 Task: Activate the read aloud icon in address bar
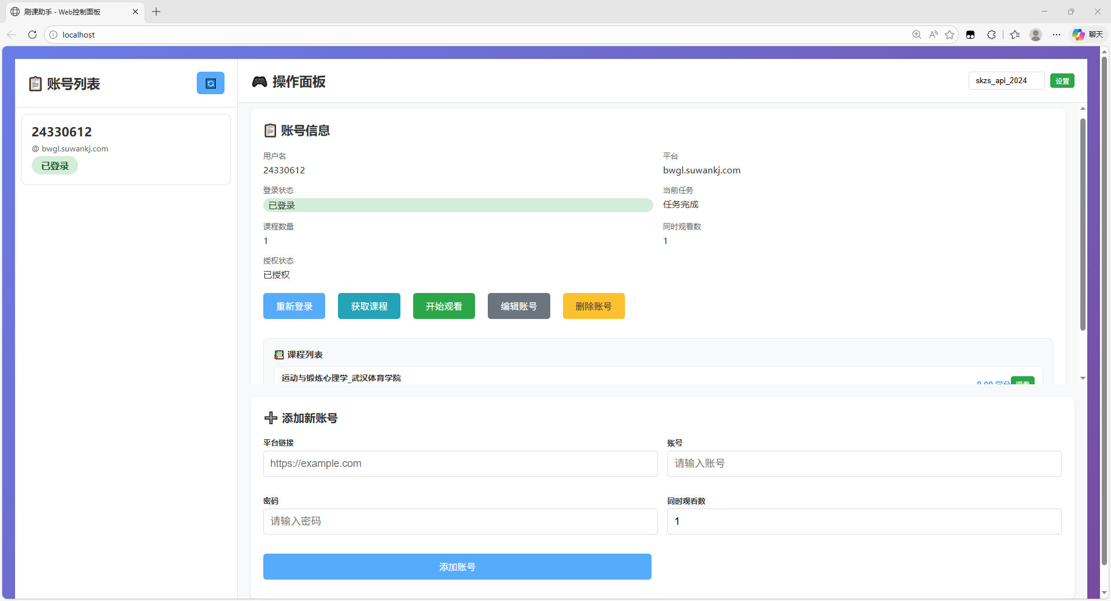[x=933, y=35]
